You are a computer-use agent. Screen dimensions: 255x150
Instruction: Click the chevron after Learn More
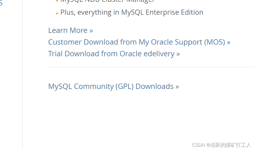point(91,30)
